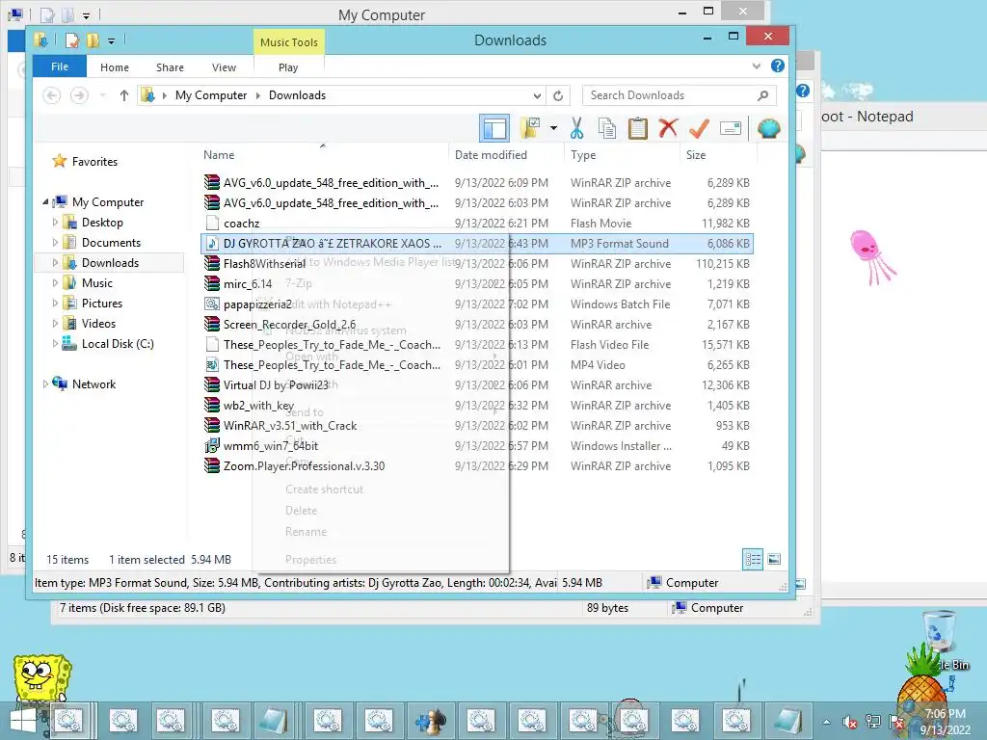Image resolution: width=987 pixels, height=740 pixels.
Task: Click Properties icon in quick access toolbar
Action: pyautogui.click(x=72, y=40)
